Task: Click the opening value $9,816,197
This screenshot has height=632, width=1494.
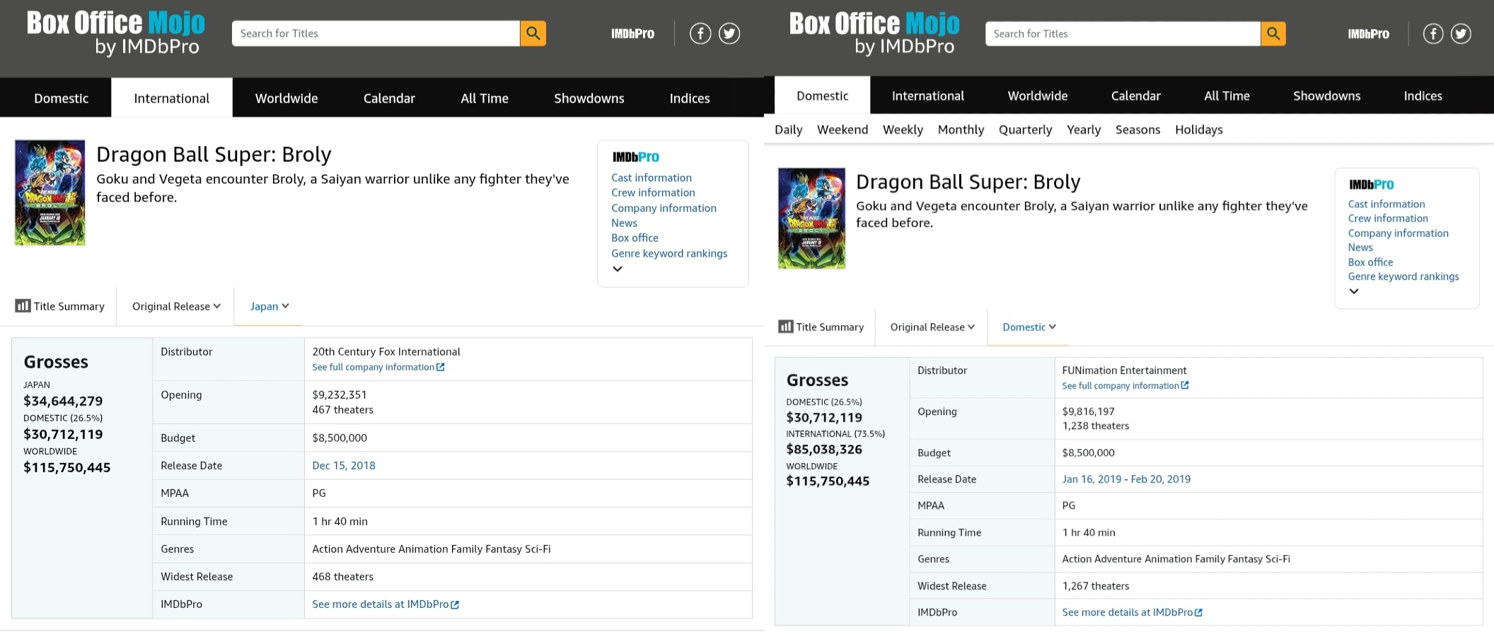Action: [1088, 411]
